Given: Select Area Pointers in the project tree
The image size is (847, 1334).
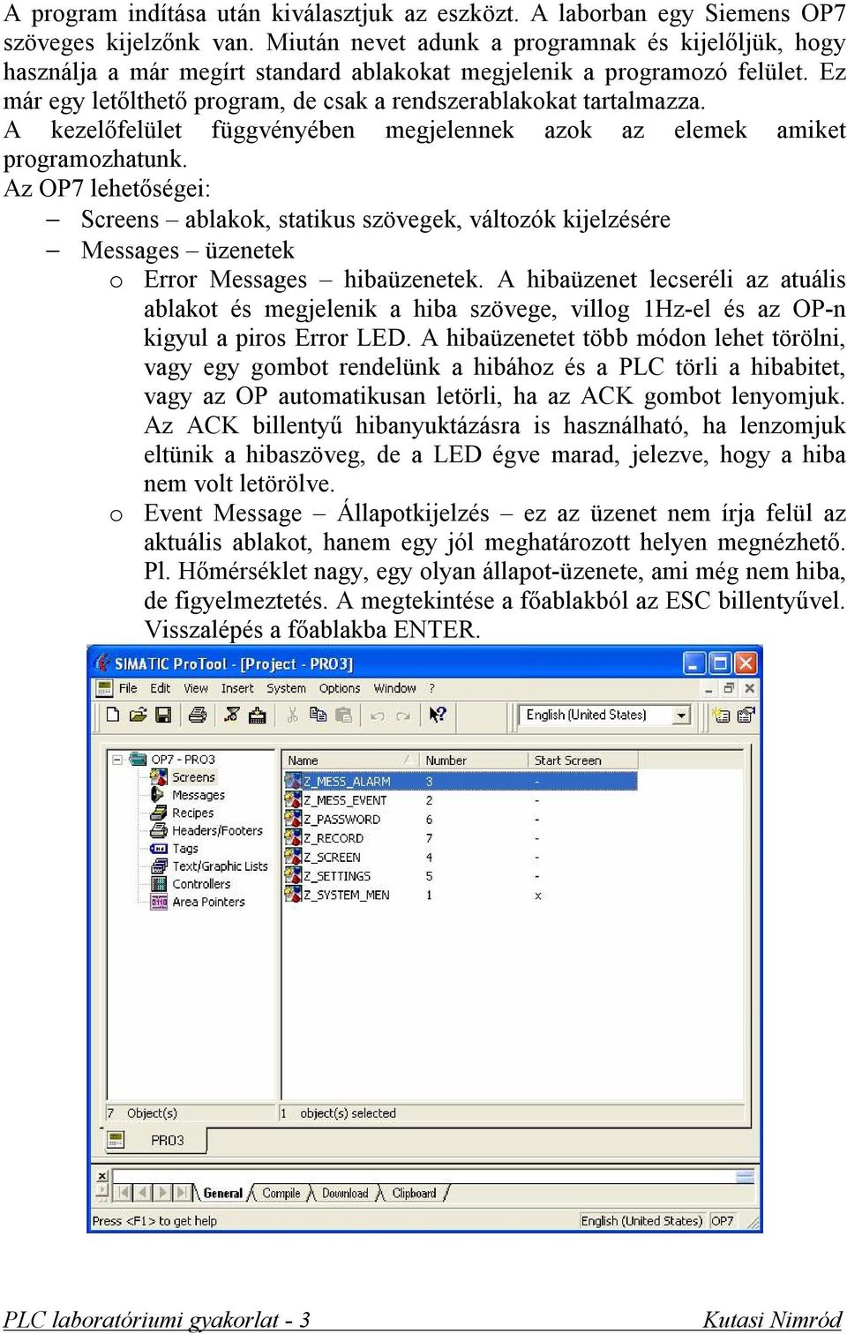Looking at the screenshot, I should coord(208,902).
